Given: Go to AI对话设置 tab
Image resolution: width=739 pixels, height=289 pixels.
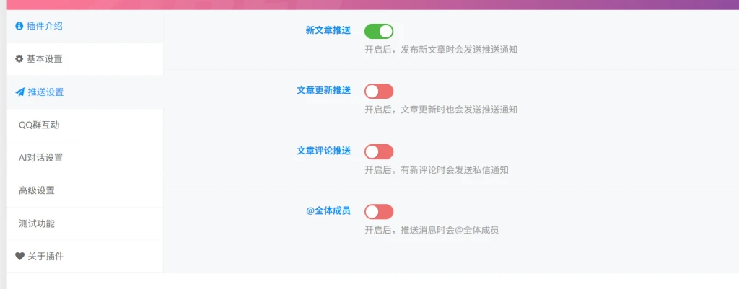Looking at the screenshot, I should (x=85, y=158).
